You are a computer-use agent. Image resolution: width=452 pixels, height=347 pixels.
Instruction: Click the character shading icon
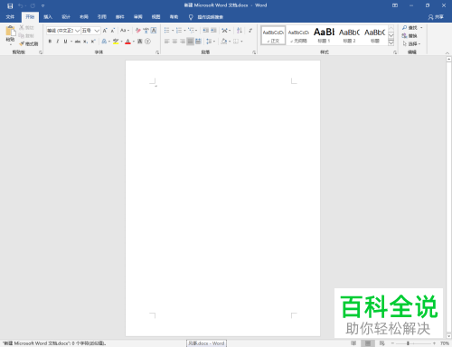(140, 42)
